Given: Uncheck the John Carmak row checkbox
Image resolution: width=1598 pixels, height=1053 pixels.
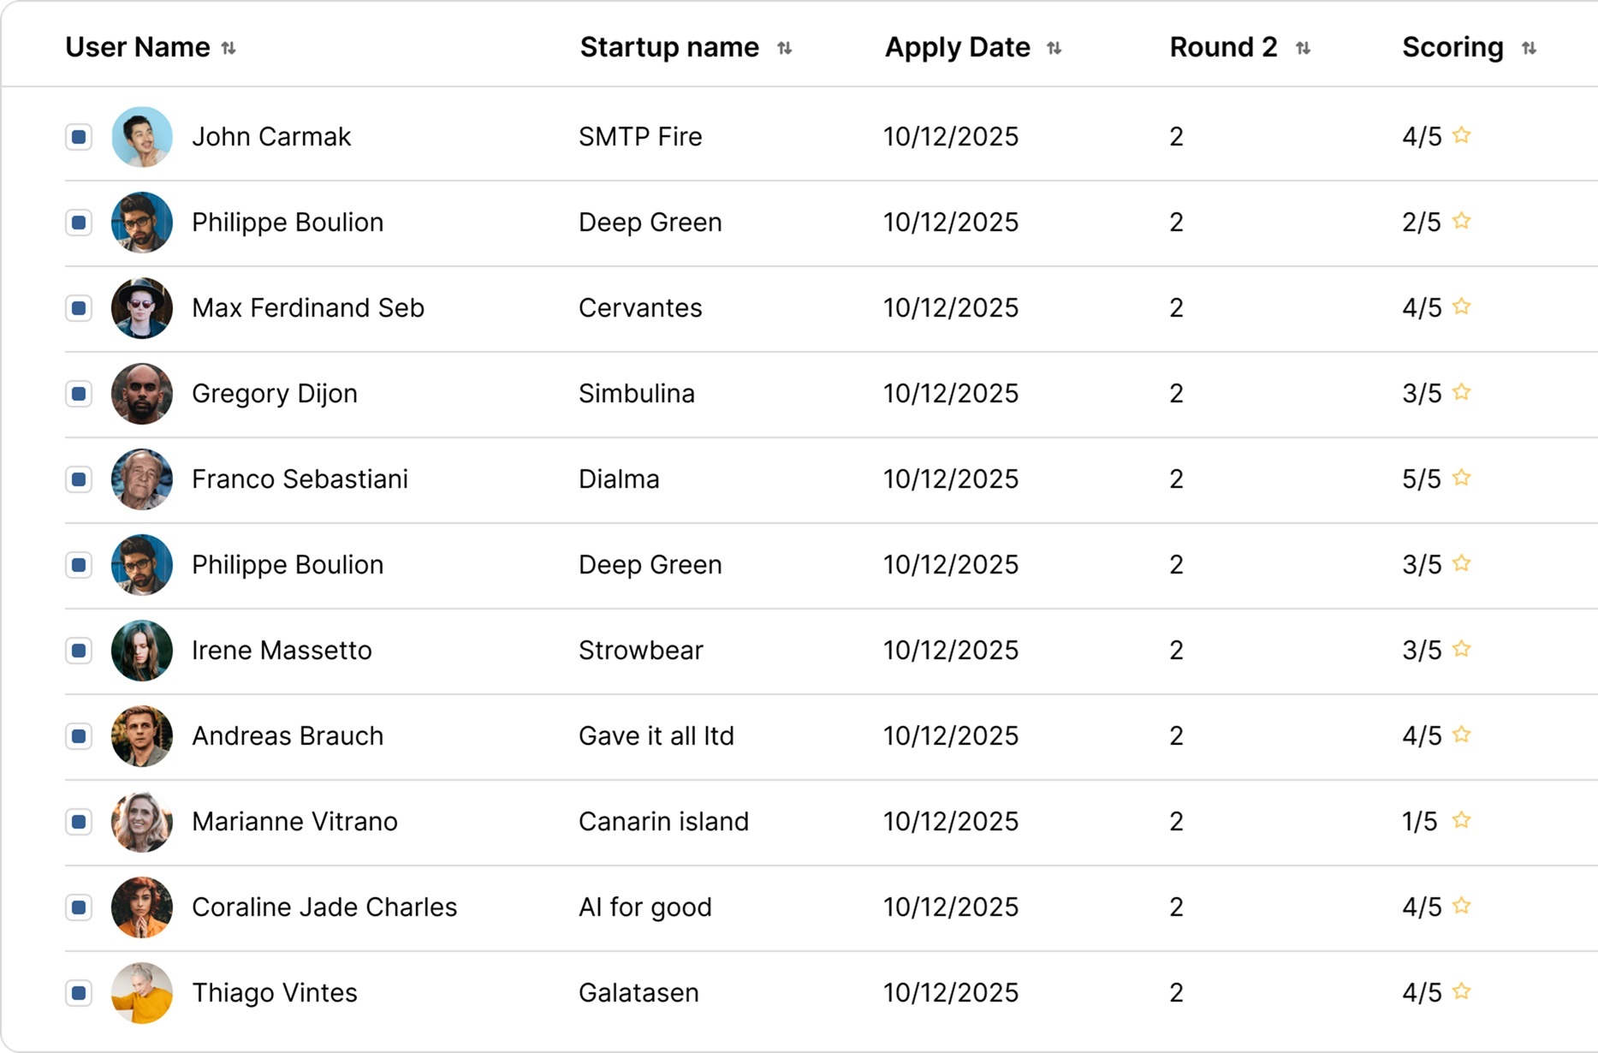Looking at the screenshot, I should coord(79,137).
